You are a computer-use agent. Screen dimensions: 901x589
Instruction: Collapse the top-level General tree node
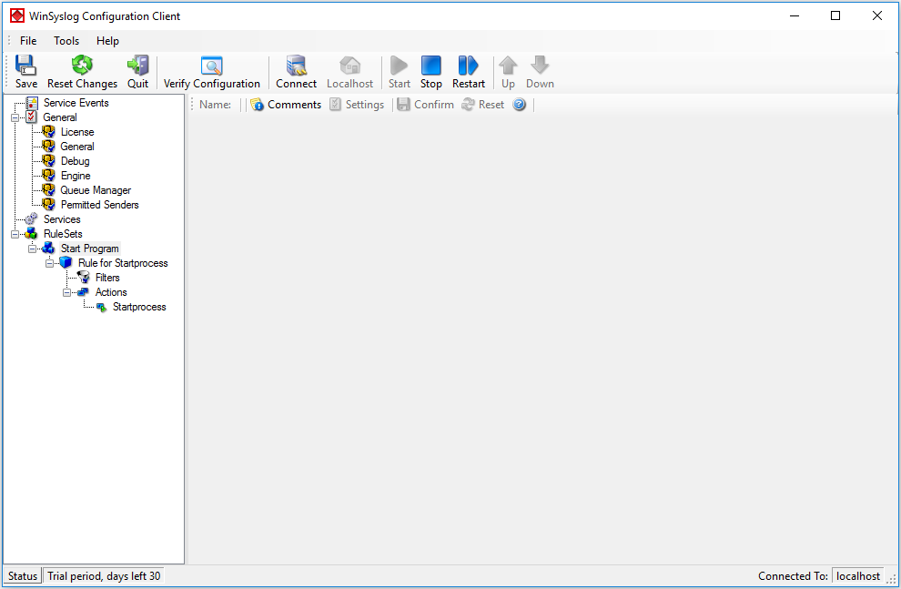tap(15, 117)
